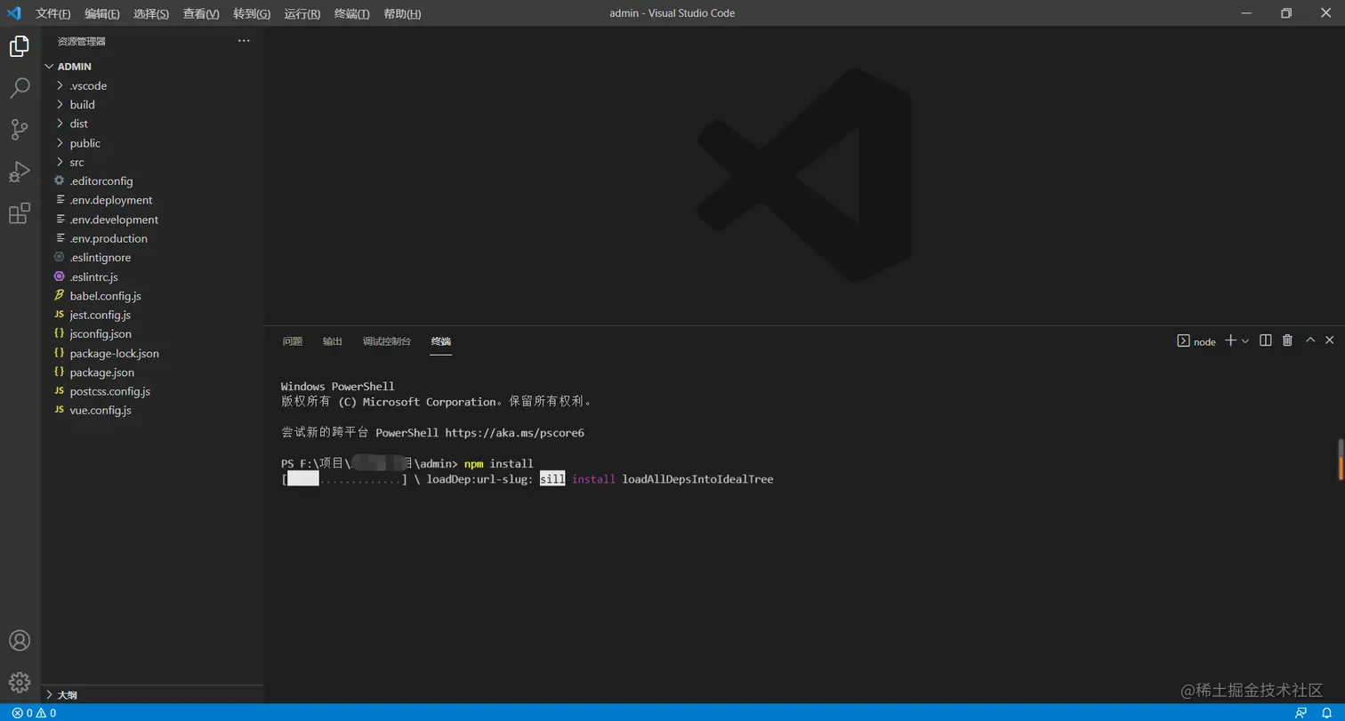Screen dimensions: 1345x721
Task: Open the Extensions view
Action: 19,213
